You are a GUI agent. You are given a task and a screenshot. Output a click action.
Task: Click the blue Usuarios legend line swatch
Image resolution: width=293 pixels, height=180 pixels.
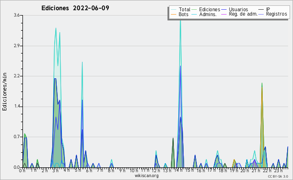(x=224, y=10)
